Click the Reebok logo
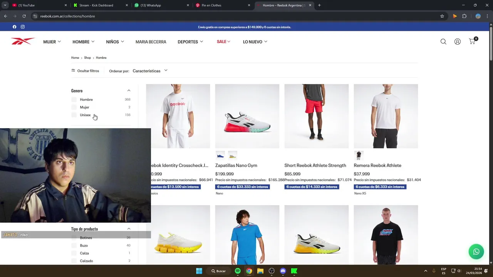The height and width of the screenshot is (277, 493). pos(23,42)
